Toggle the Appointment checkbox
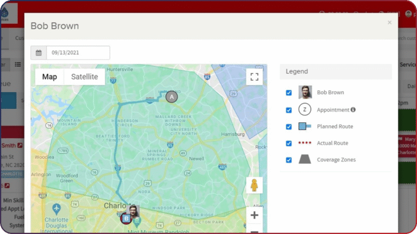Viewport: 417px width, 234px height. pyautogui.click(x=288, y=110)
